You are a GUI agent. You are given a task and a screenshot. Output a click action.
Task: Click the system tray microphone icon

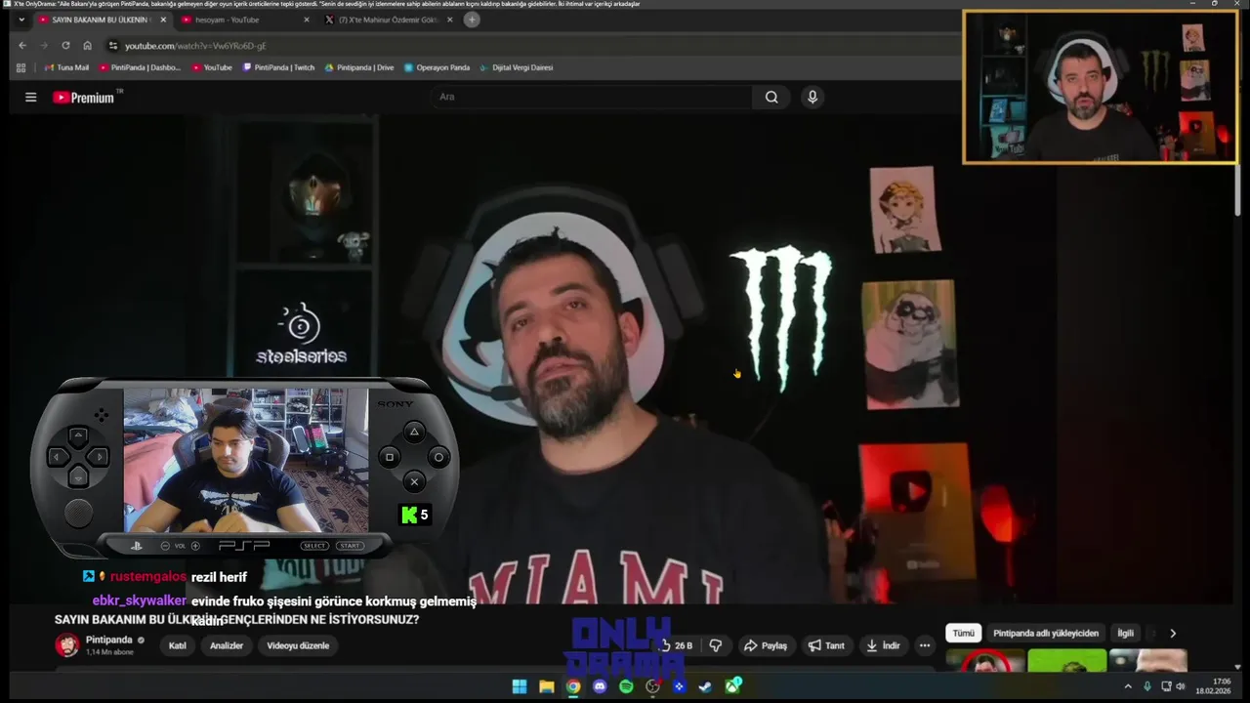click(1147, 686)
